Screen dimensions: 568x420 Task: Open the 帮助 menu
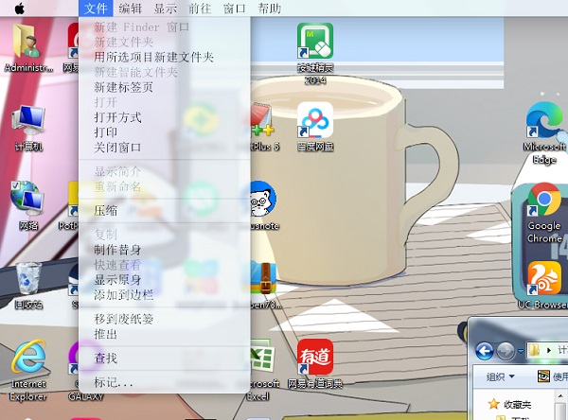[x=269, y=8]
